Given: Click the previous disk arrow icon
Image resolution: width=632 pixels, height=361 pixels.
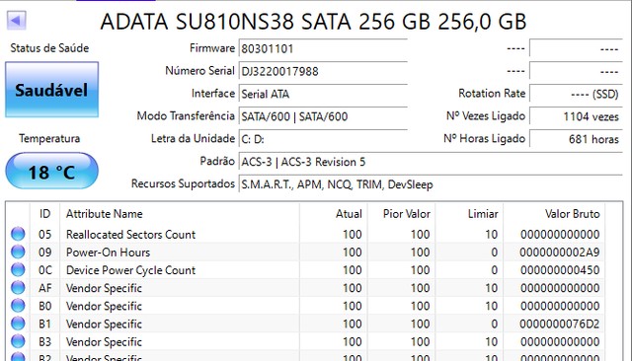Looking at the screenshot, I should 16,20.
